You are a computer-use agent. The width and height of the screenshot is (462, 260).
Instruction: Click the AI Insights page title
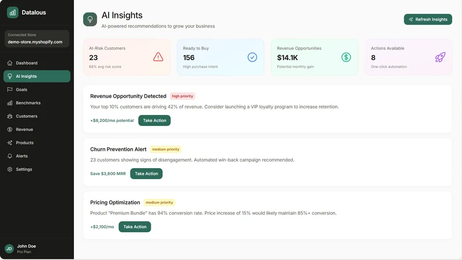(x=122, y=15)
